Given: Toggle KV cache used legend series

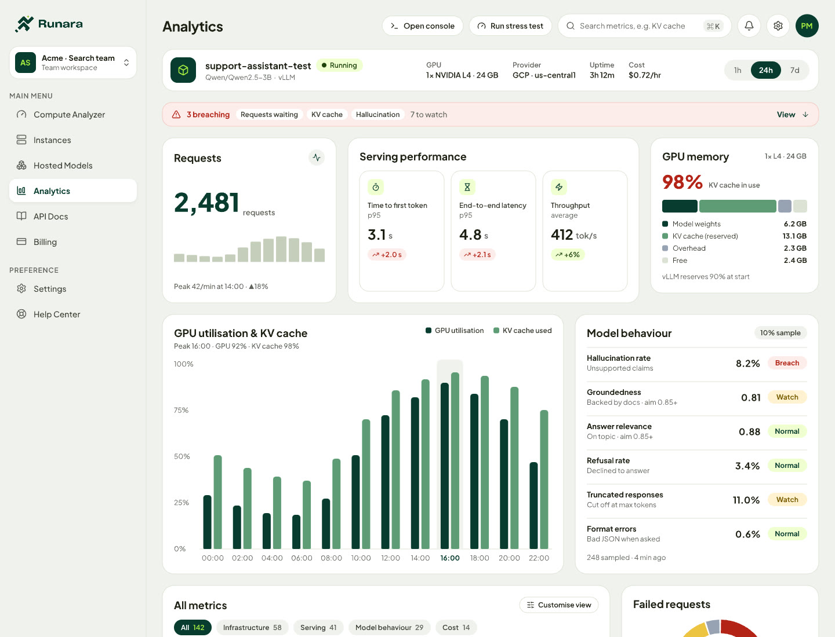Looking at the screenshot, I should point(522,331).
